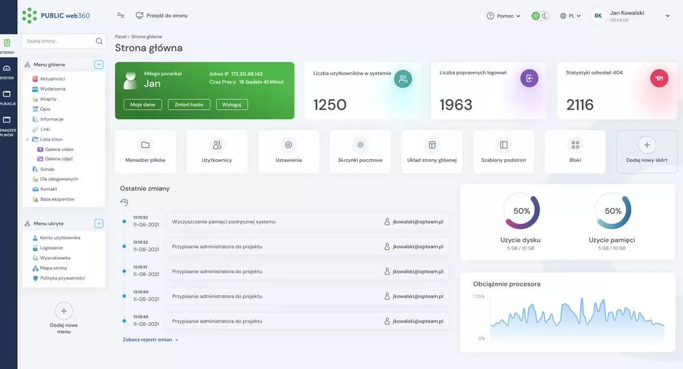
Task: Open Jan Kowalski user account dropdown
Action: (632, 16)
